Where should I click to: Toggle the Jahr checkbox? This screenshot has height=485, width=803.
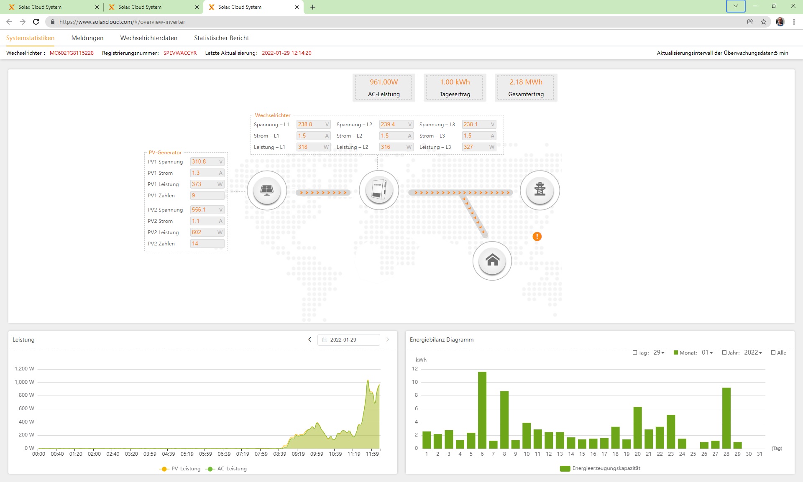click(724, 352)
